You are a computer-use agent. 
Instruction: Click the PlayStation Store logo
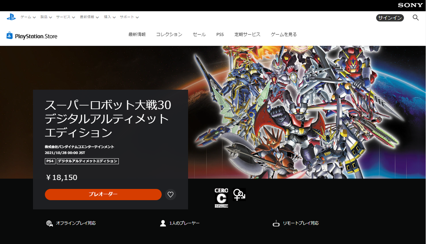coord(32,36)
